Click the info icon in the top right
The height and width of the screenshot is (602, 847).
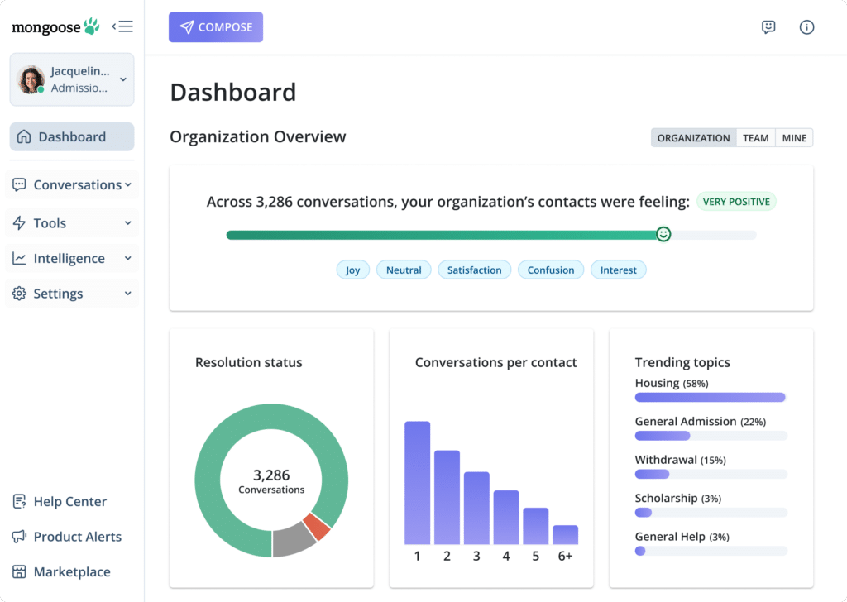click(x=806, y=26)
